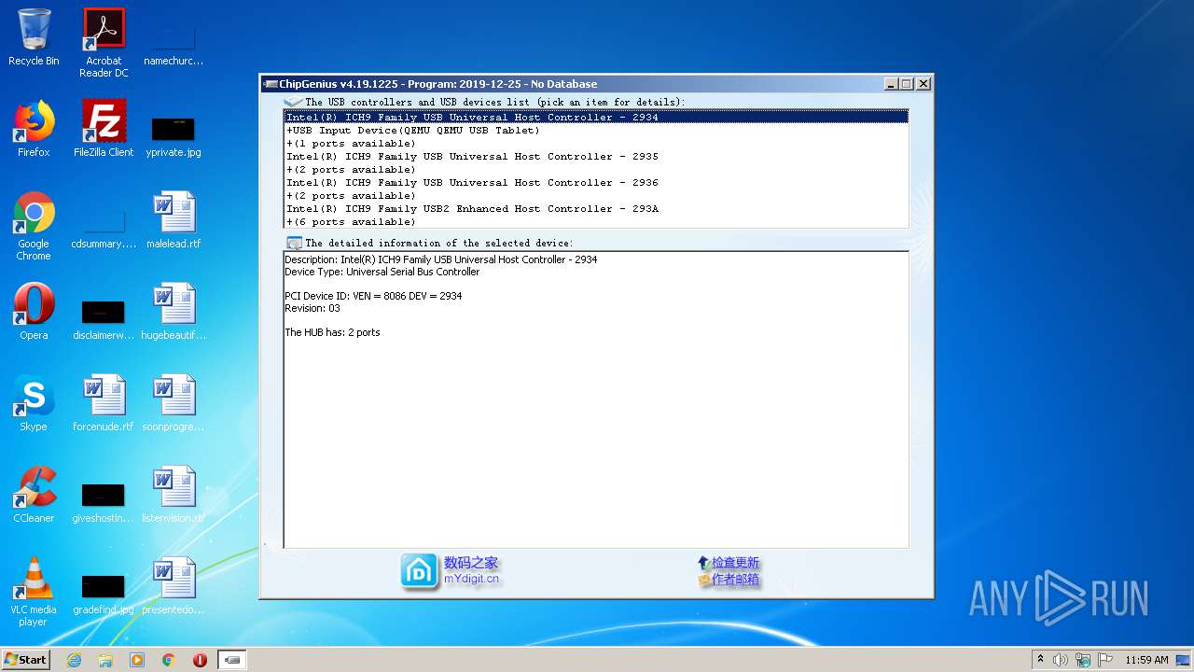Select the soonprogre document icon

coord(174,403)
